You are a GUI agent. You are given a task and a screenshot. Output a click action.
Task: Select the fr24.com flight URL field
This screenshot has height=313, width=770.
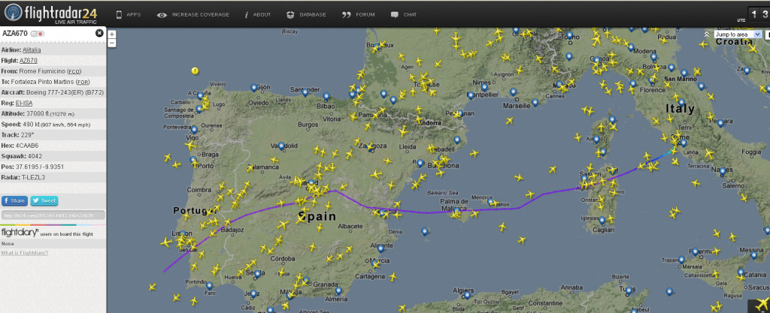(x=53, y=215)
